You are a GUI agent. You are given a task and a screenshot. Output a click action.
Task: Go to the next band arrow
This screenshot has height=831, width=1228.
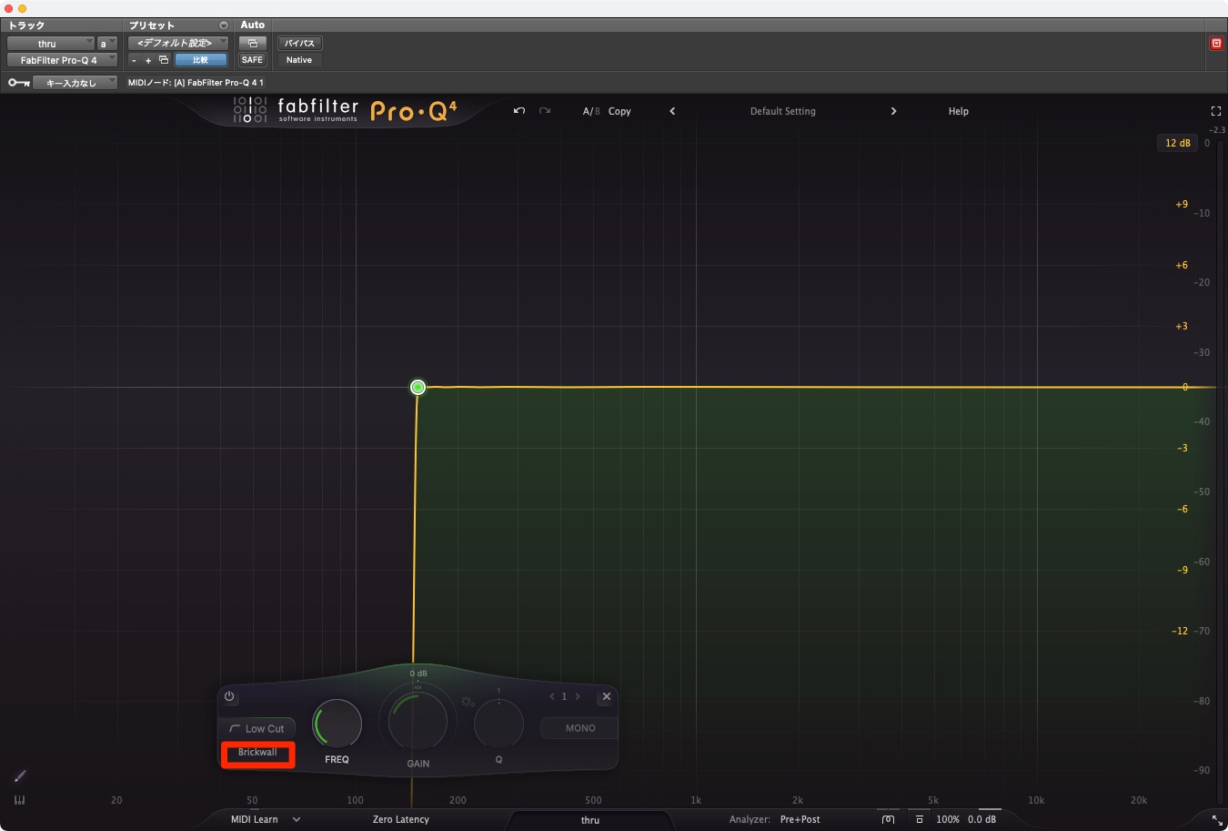pyautogui.click(x=578, y=696)
